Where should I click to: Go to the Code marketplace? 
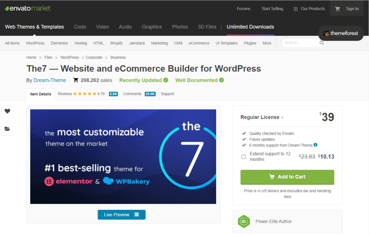[x=80, y=27]
